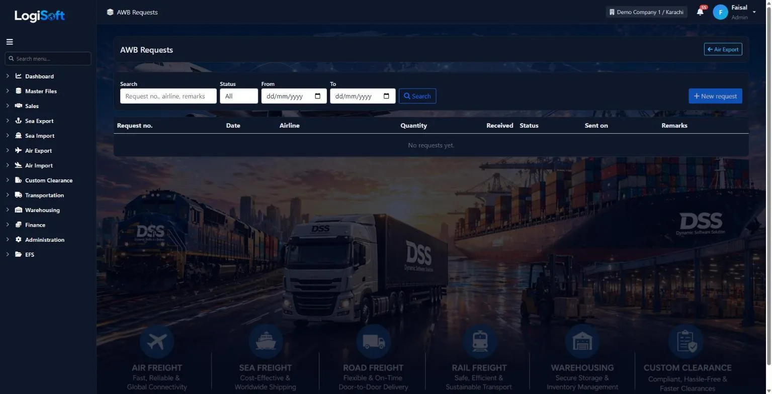
Task: Click the Master Files database icon
Action: click(x=19, y=91)
